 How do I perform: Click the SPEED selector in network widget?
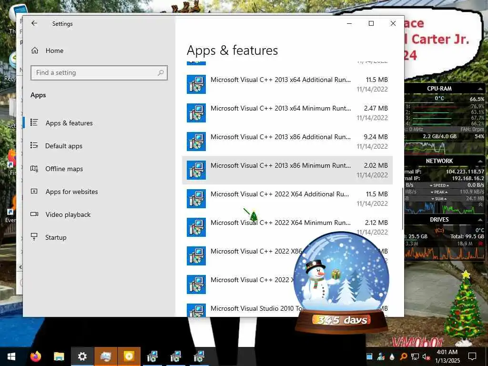[439, 185]
